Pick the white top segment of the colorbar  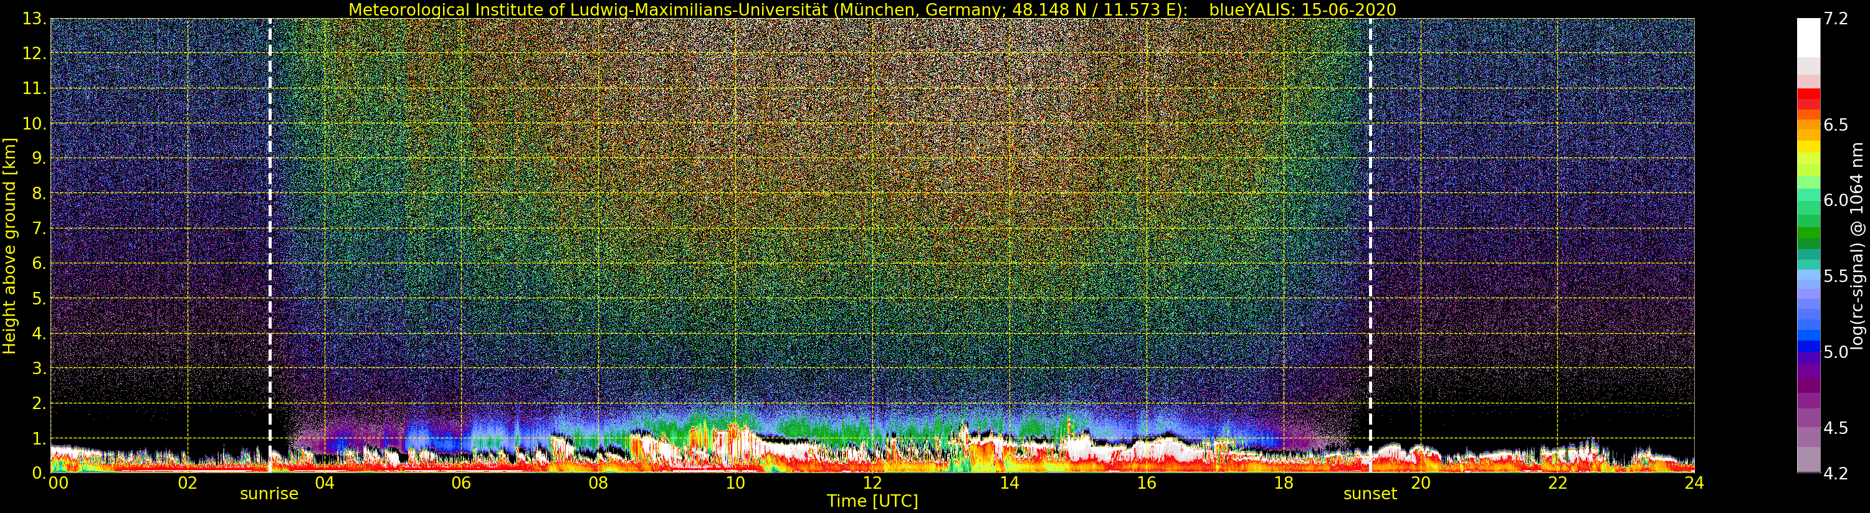click(1808, 36)
